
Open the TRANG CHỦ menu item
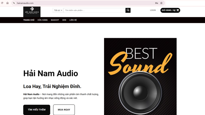tap(29, 20)
